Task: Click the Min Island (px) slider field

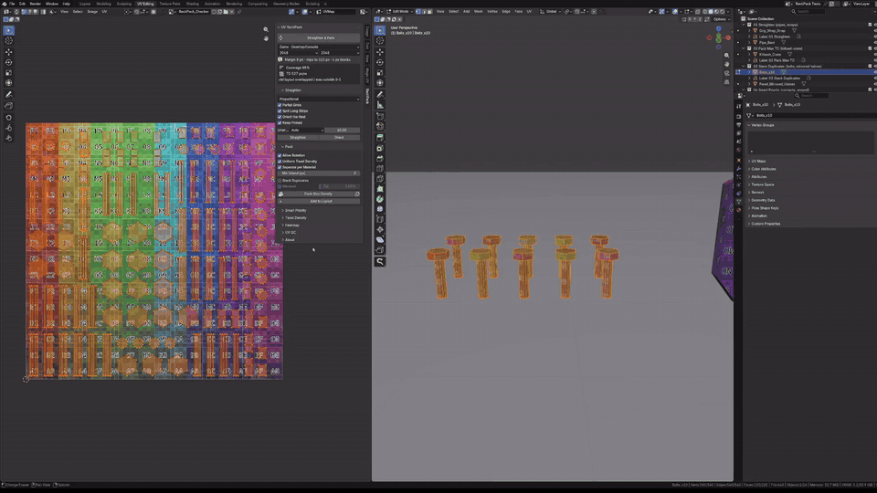Action: tap(319, 173)
